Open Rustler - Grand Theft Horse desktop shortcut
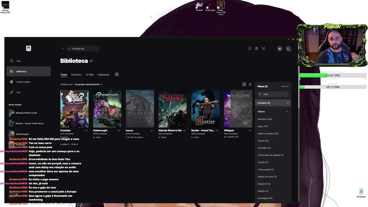The height and width of the screenshot is (207, 368). coord(221,8)
